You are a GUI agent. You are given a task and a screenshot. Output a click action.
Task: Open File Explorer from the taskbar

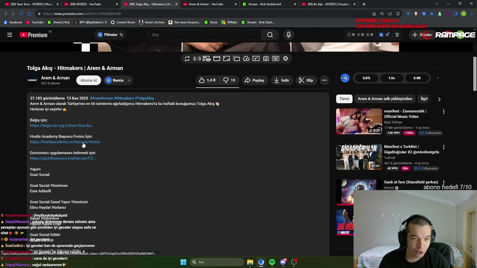tap(250, 262)
